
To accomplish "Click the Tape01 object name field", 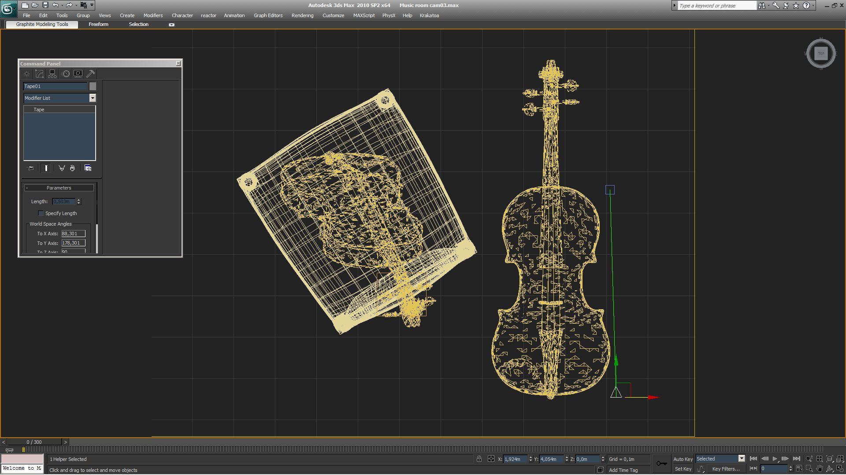I will 55,86.
